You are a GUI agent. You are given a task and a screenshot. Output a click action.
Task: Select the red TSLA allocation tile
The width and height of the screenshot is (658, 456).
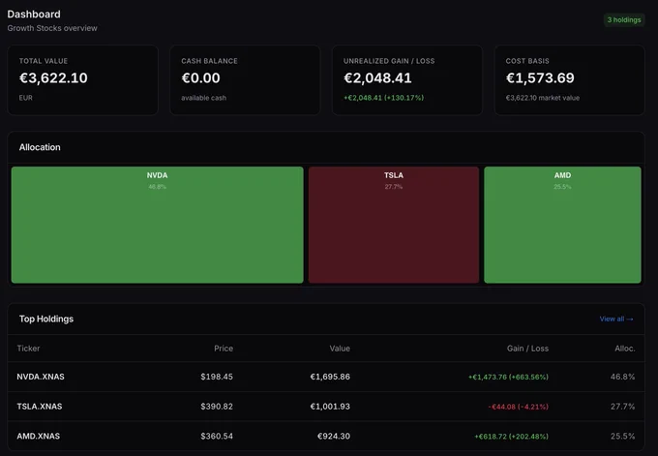tap(394, 225)
